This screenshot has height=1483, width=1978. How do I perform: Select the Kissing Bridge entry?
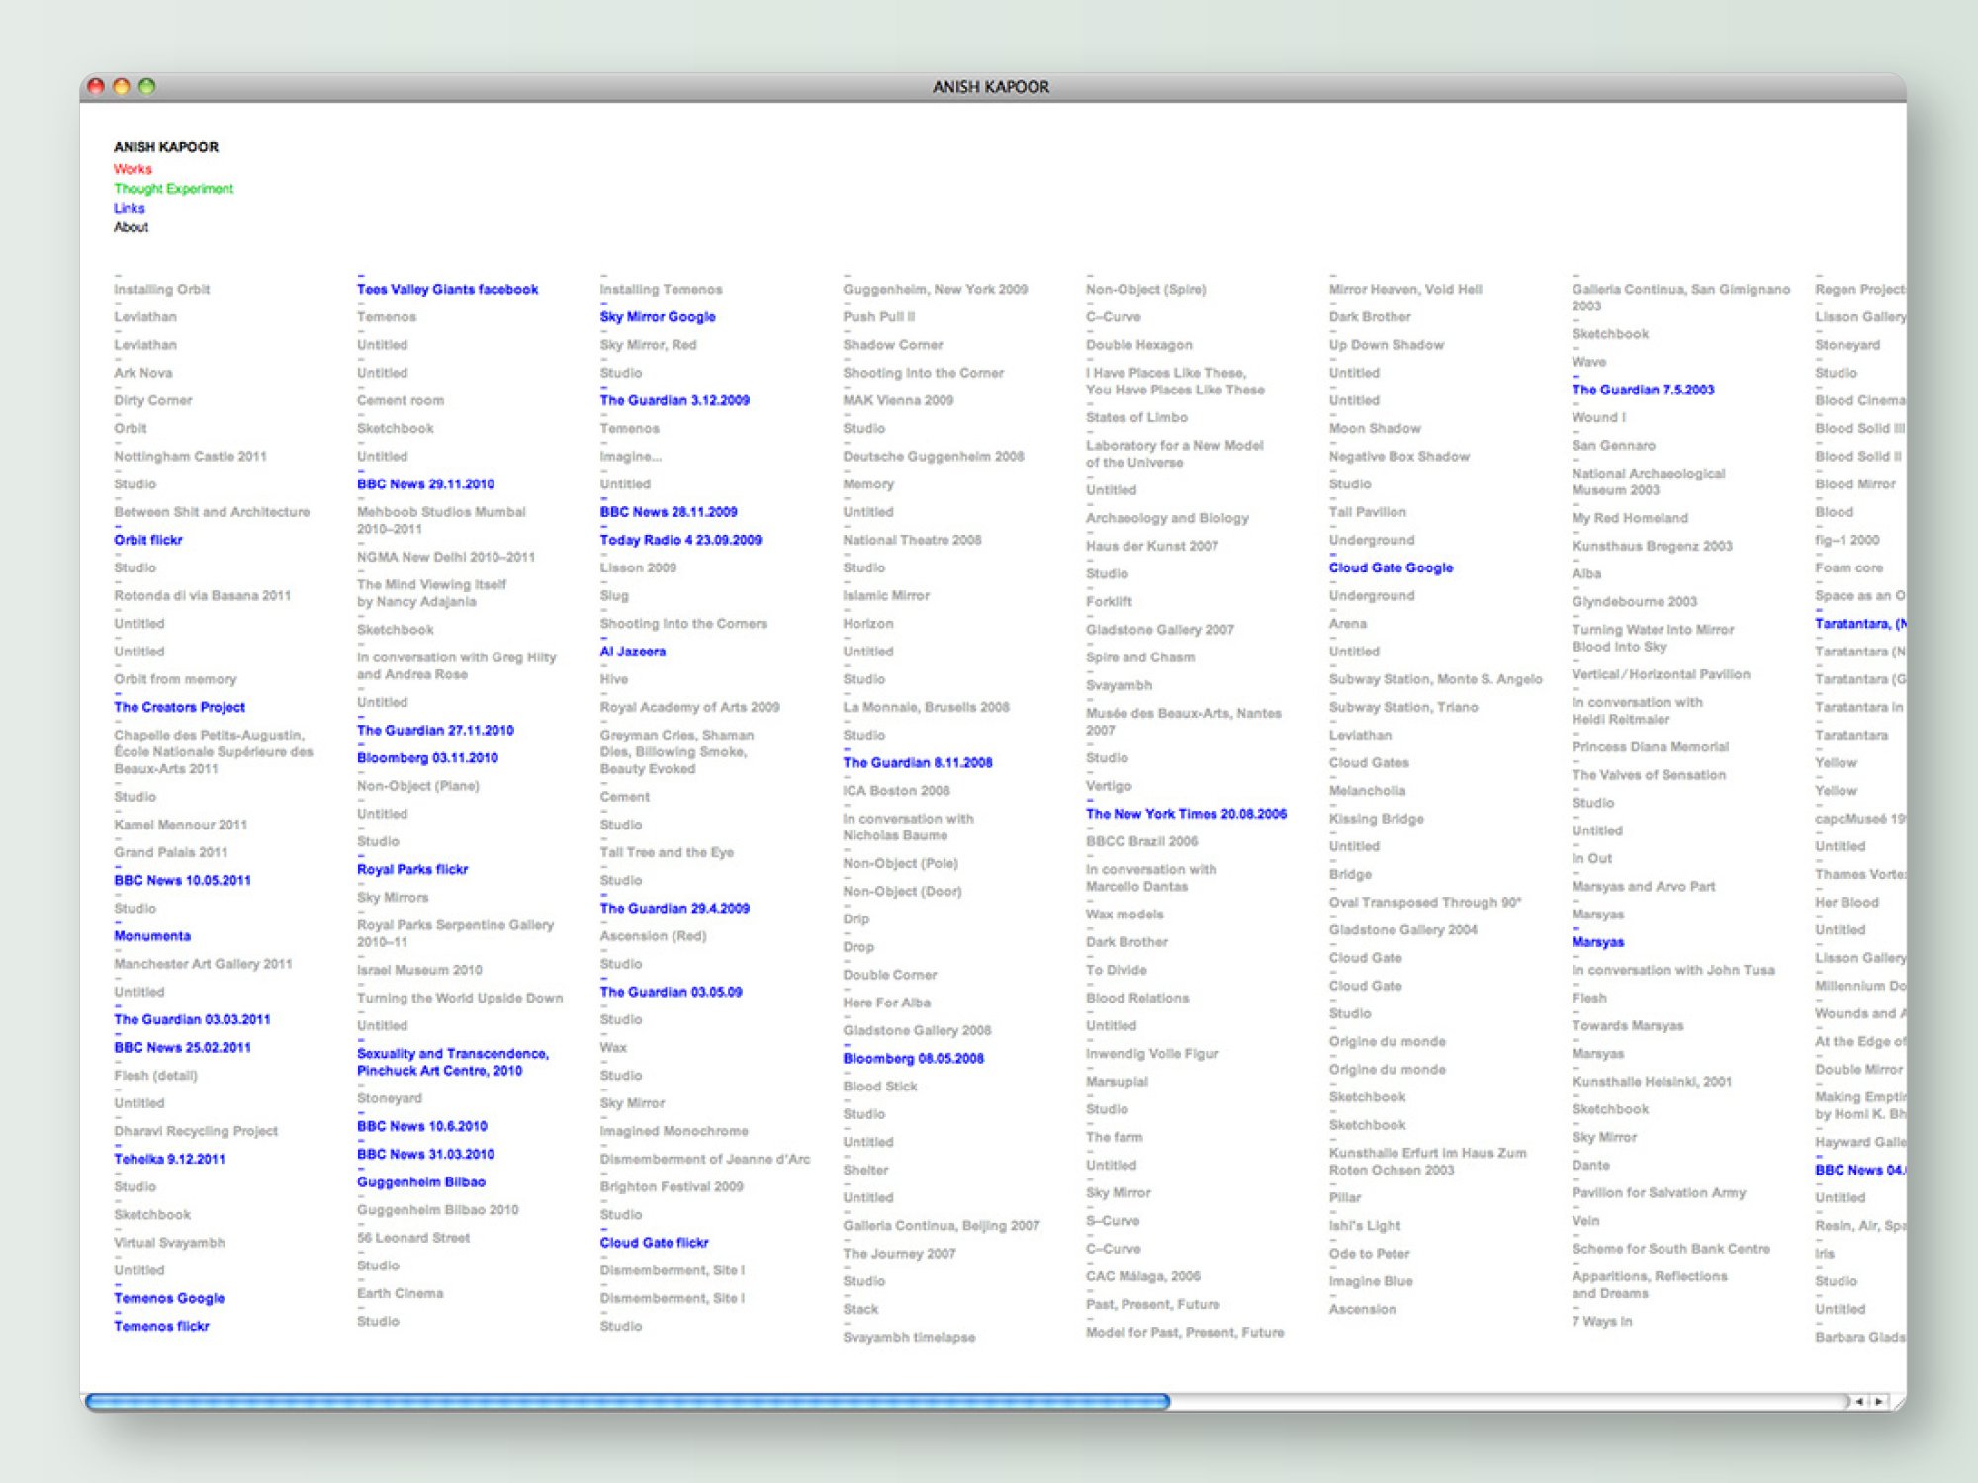pyautogui.click(x=1376, y=819)
